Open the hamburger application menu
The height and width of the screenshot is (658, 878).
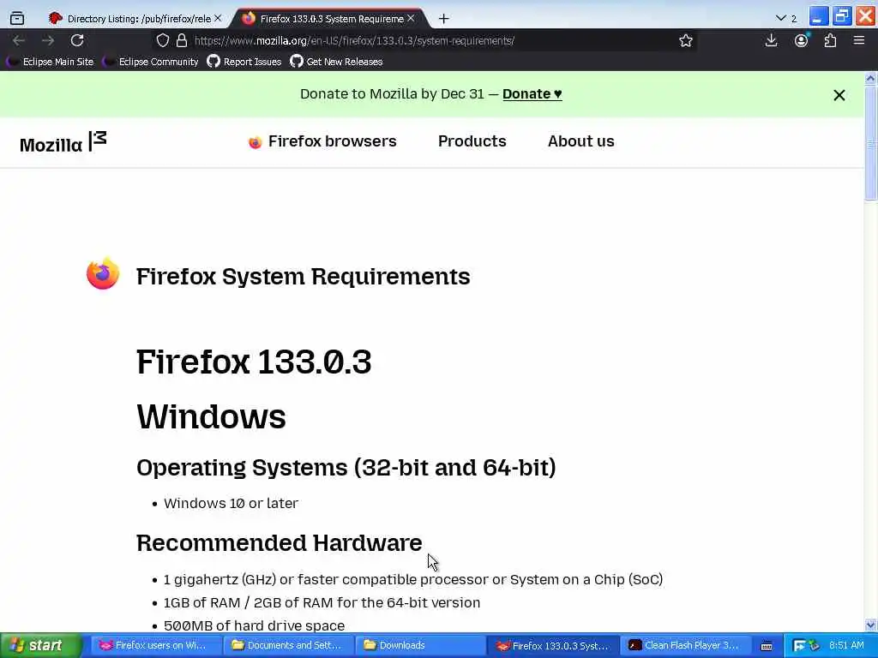pyautogui.click(x=859, y=40)
